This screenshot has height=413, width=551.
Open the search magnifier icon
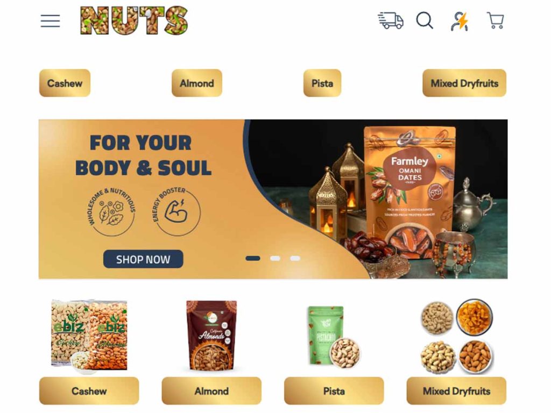425,21
